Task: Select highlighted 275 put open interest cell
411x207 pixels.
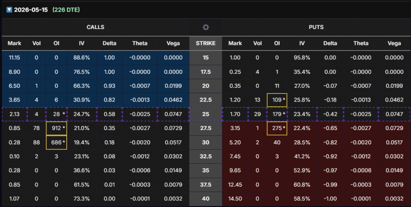Action: click(277, 128)
